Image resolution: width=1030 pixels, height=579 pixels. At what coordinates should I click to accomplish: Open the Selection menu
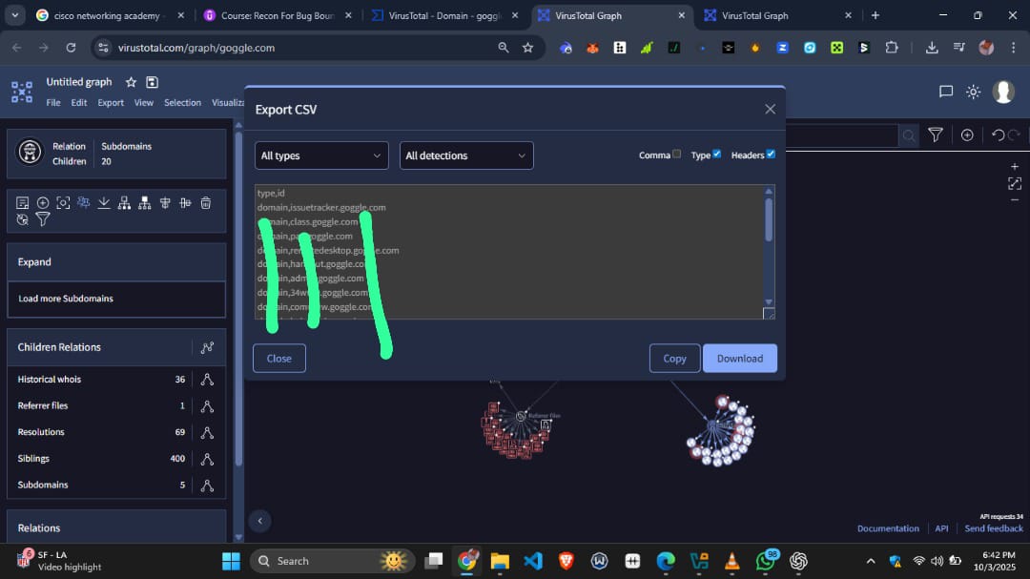click(x=182, y=102)
